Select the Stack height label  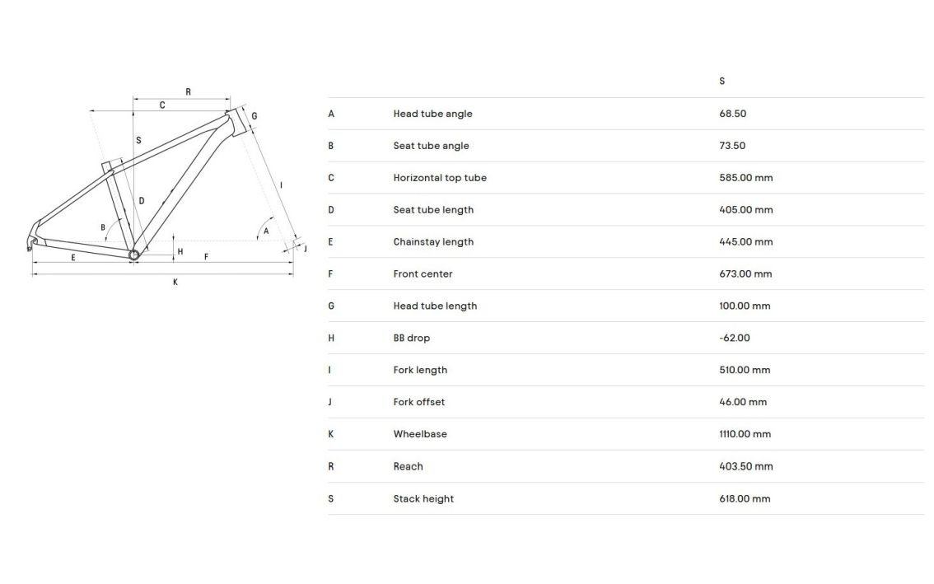pyautogui.click(x=423, y=498)
